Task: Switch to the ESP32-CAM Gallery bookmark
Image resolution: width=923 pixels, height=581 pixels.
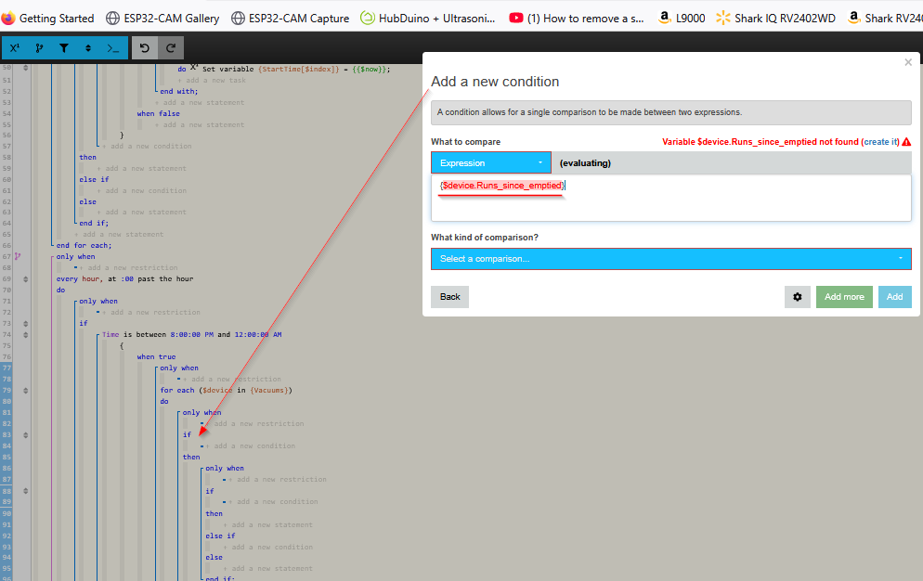Action: 162,19
